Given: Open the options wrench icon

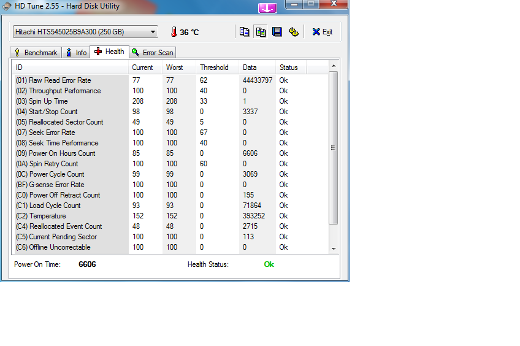Looking at the screenshot, I should click(x=294, y=32).
